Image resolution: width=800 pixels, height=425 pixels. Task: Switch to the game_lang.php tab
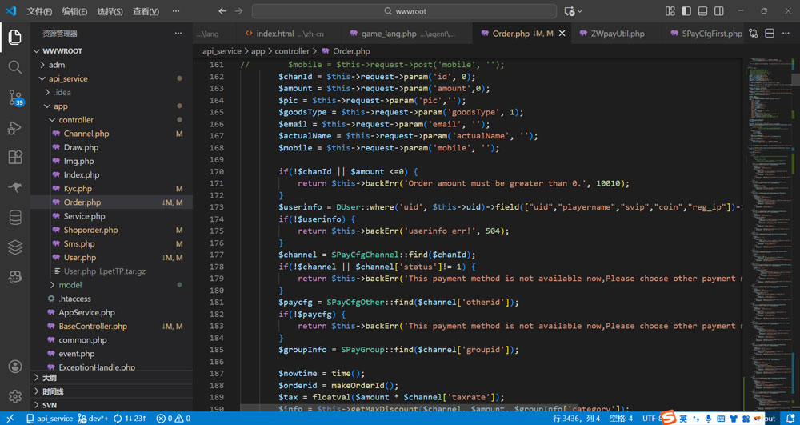tap(388, 34)
